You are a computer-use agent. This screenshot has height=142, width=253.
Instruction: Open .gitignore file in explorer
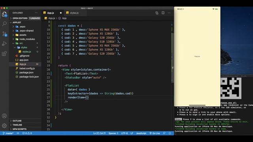tap(25, 56)
